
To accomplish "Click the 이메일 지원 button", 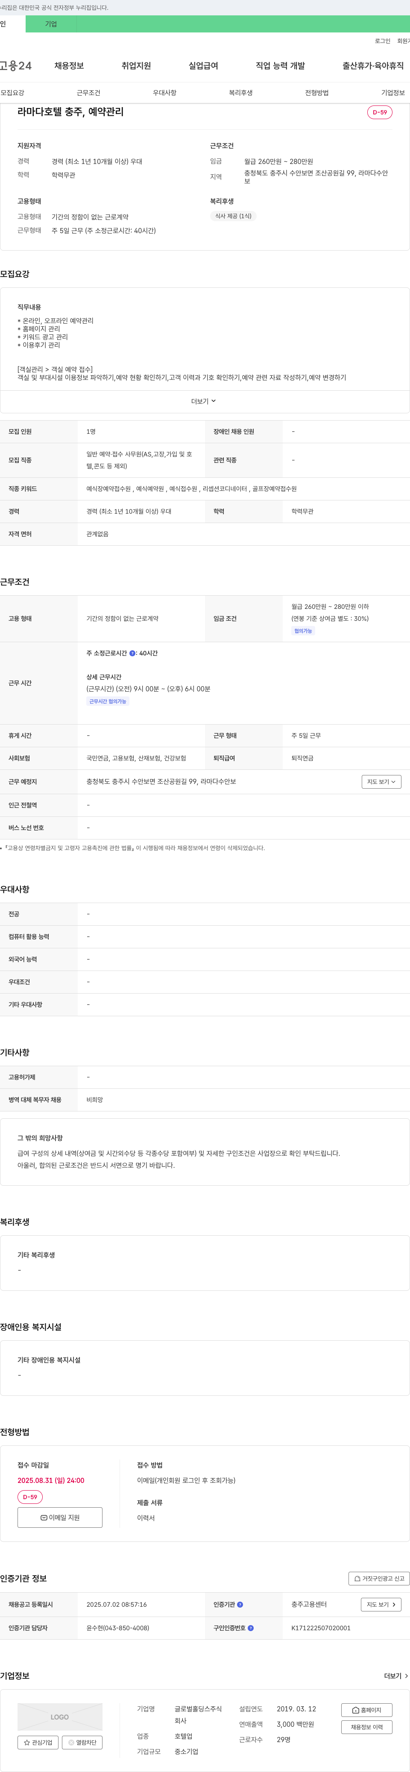I will (60, 1518).
